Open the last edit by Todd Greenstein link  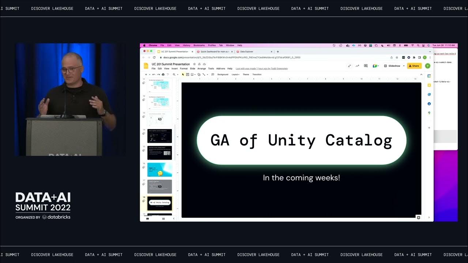click(262, 69)
